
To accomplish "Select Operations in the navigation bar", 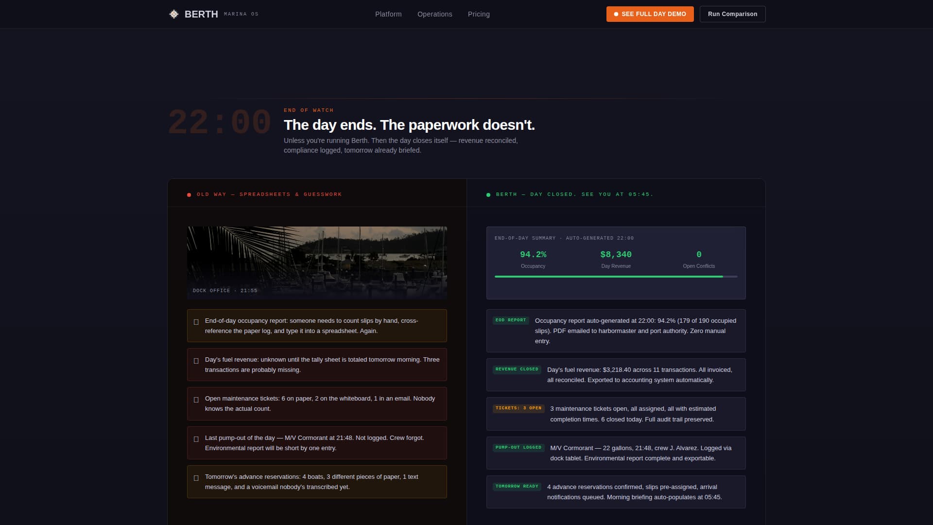I will pyautogui.click(x=434, y=14).
